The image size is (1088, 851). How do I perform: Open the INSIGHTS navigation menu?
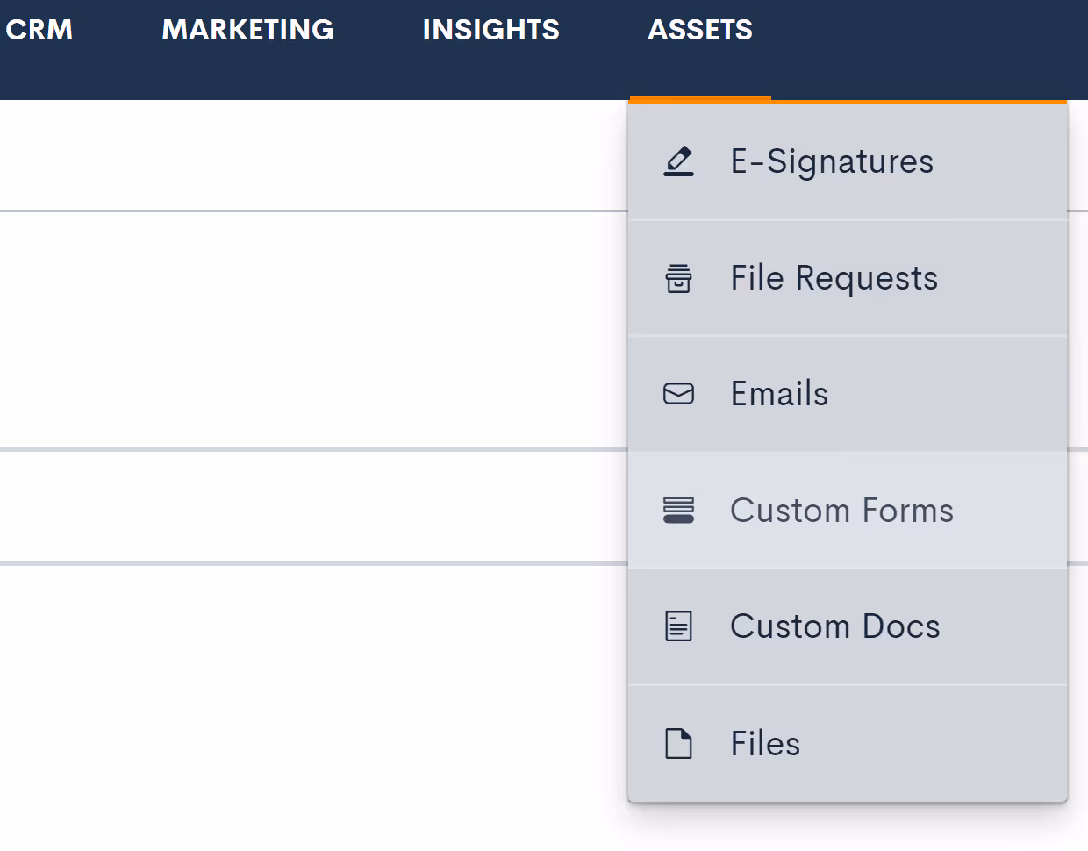490,30
